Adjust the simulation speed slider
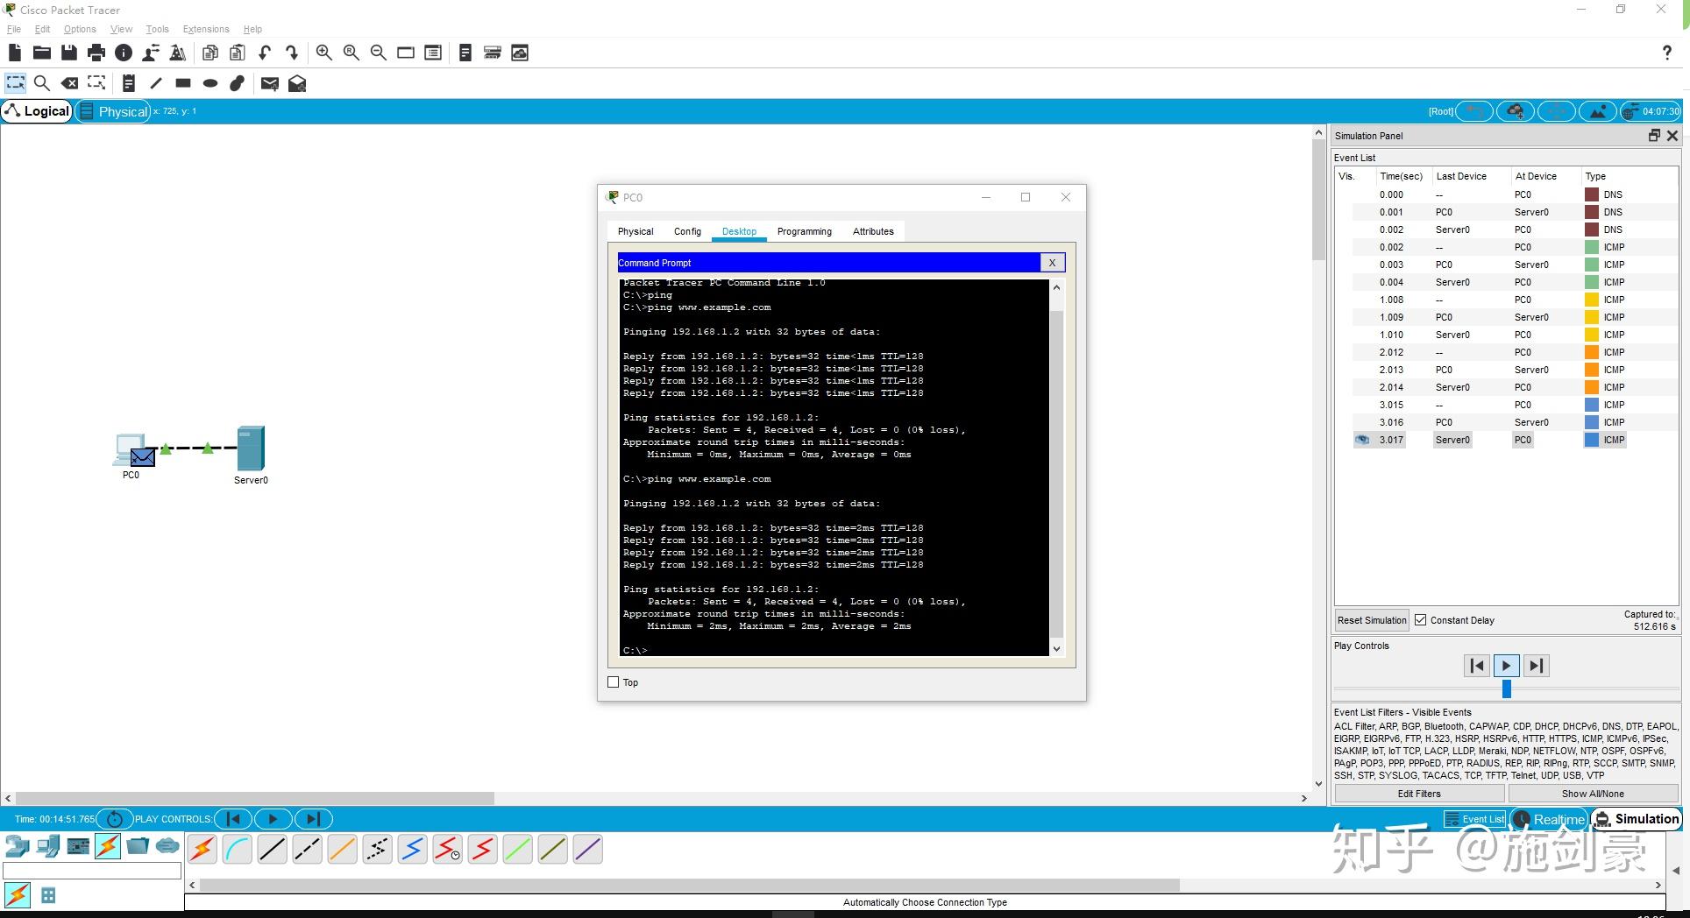This screenshot has height=918, width=1690. tap(1507, 689)
